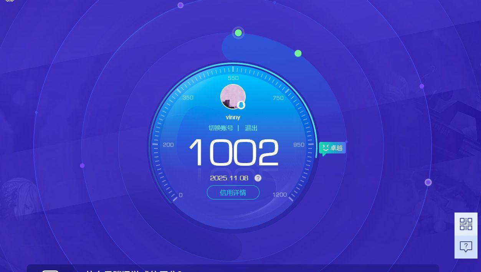481x272 pixels.
Task: Click the help icon next to the date
Action: [x=258, y=178]
